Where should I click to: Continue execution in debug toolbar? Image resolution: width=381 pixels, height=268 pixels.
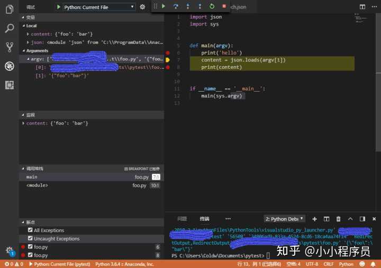tap(164, 6)
